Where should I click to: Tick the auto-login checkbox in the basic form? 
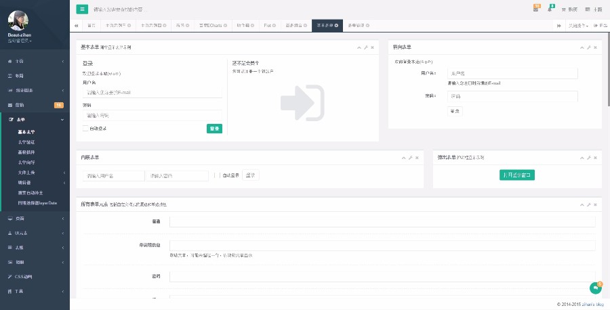click(85, 129)
